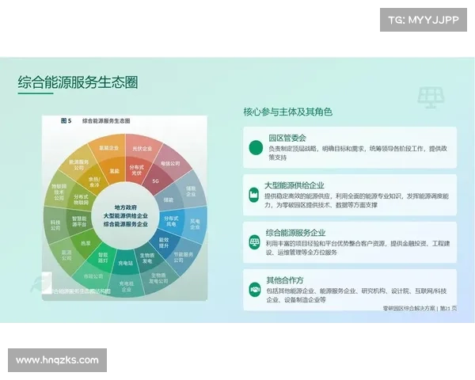Click the 物联网技术公司 outer wheel segment
Viewport: 475px width, 380px height.
point(59,192)
